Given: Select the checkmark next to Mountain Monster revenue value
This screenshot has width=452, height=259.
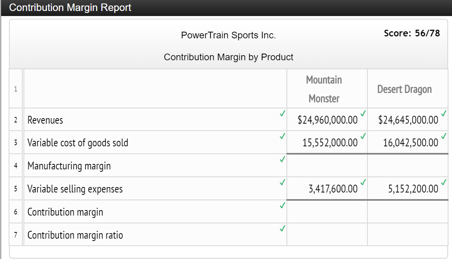Looking at the screenshot, I should point(362,113).
